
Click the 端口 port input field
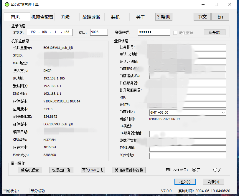pyautogui.click(x=99, y=32)
